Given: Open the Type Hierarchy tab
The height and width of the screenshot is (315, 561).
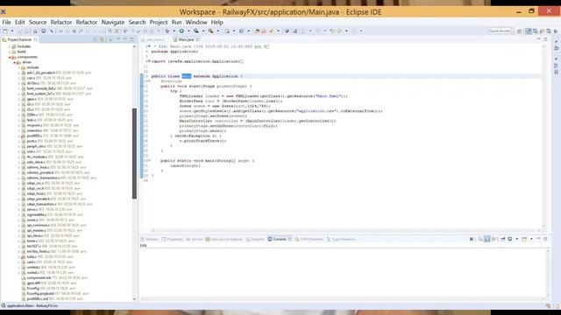Looking at the screenshot, I should pos(341,239).
